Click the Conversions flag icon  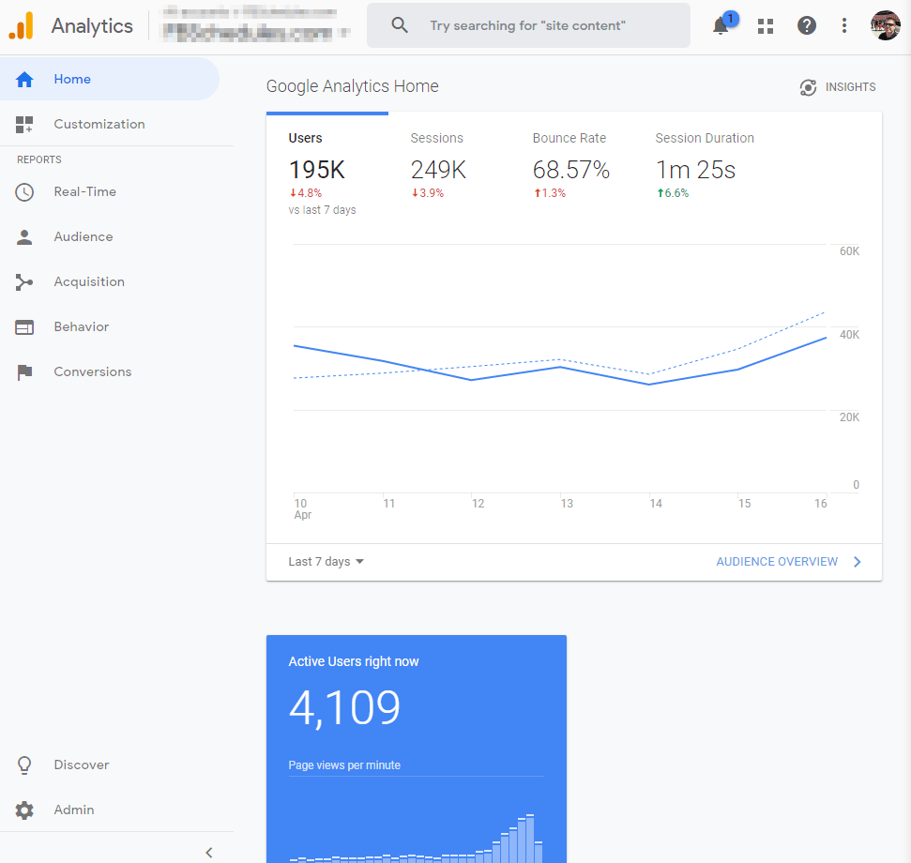point(24,372)
